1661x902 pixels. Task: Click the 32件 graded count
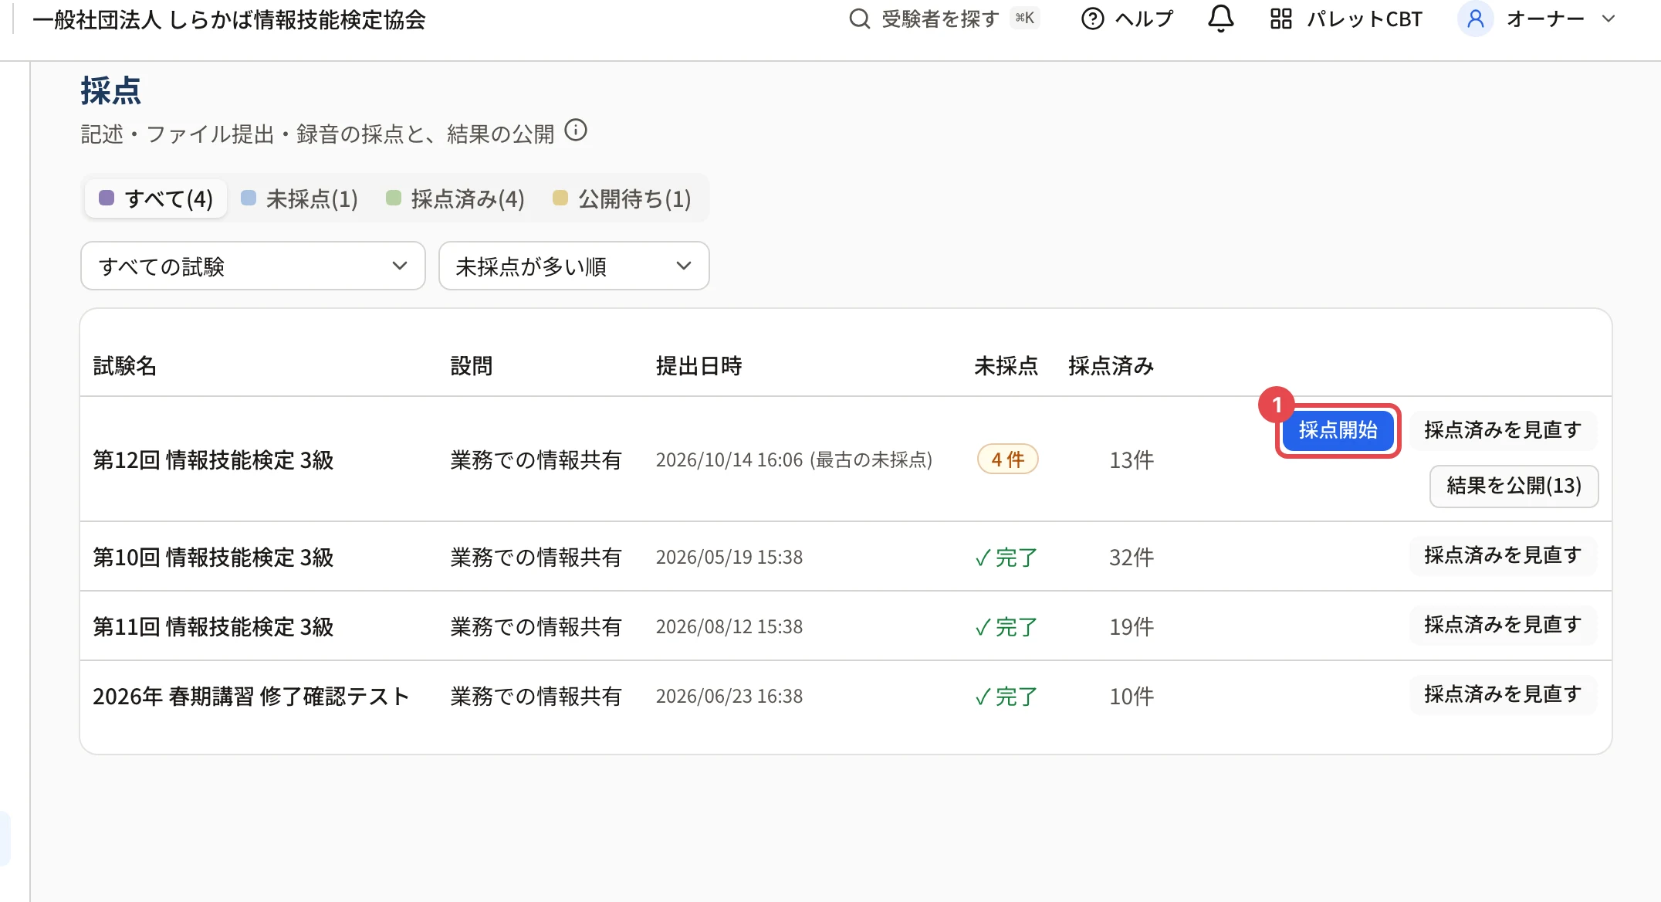(1131, 558)
